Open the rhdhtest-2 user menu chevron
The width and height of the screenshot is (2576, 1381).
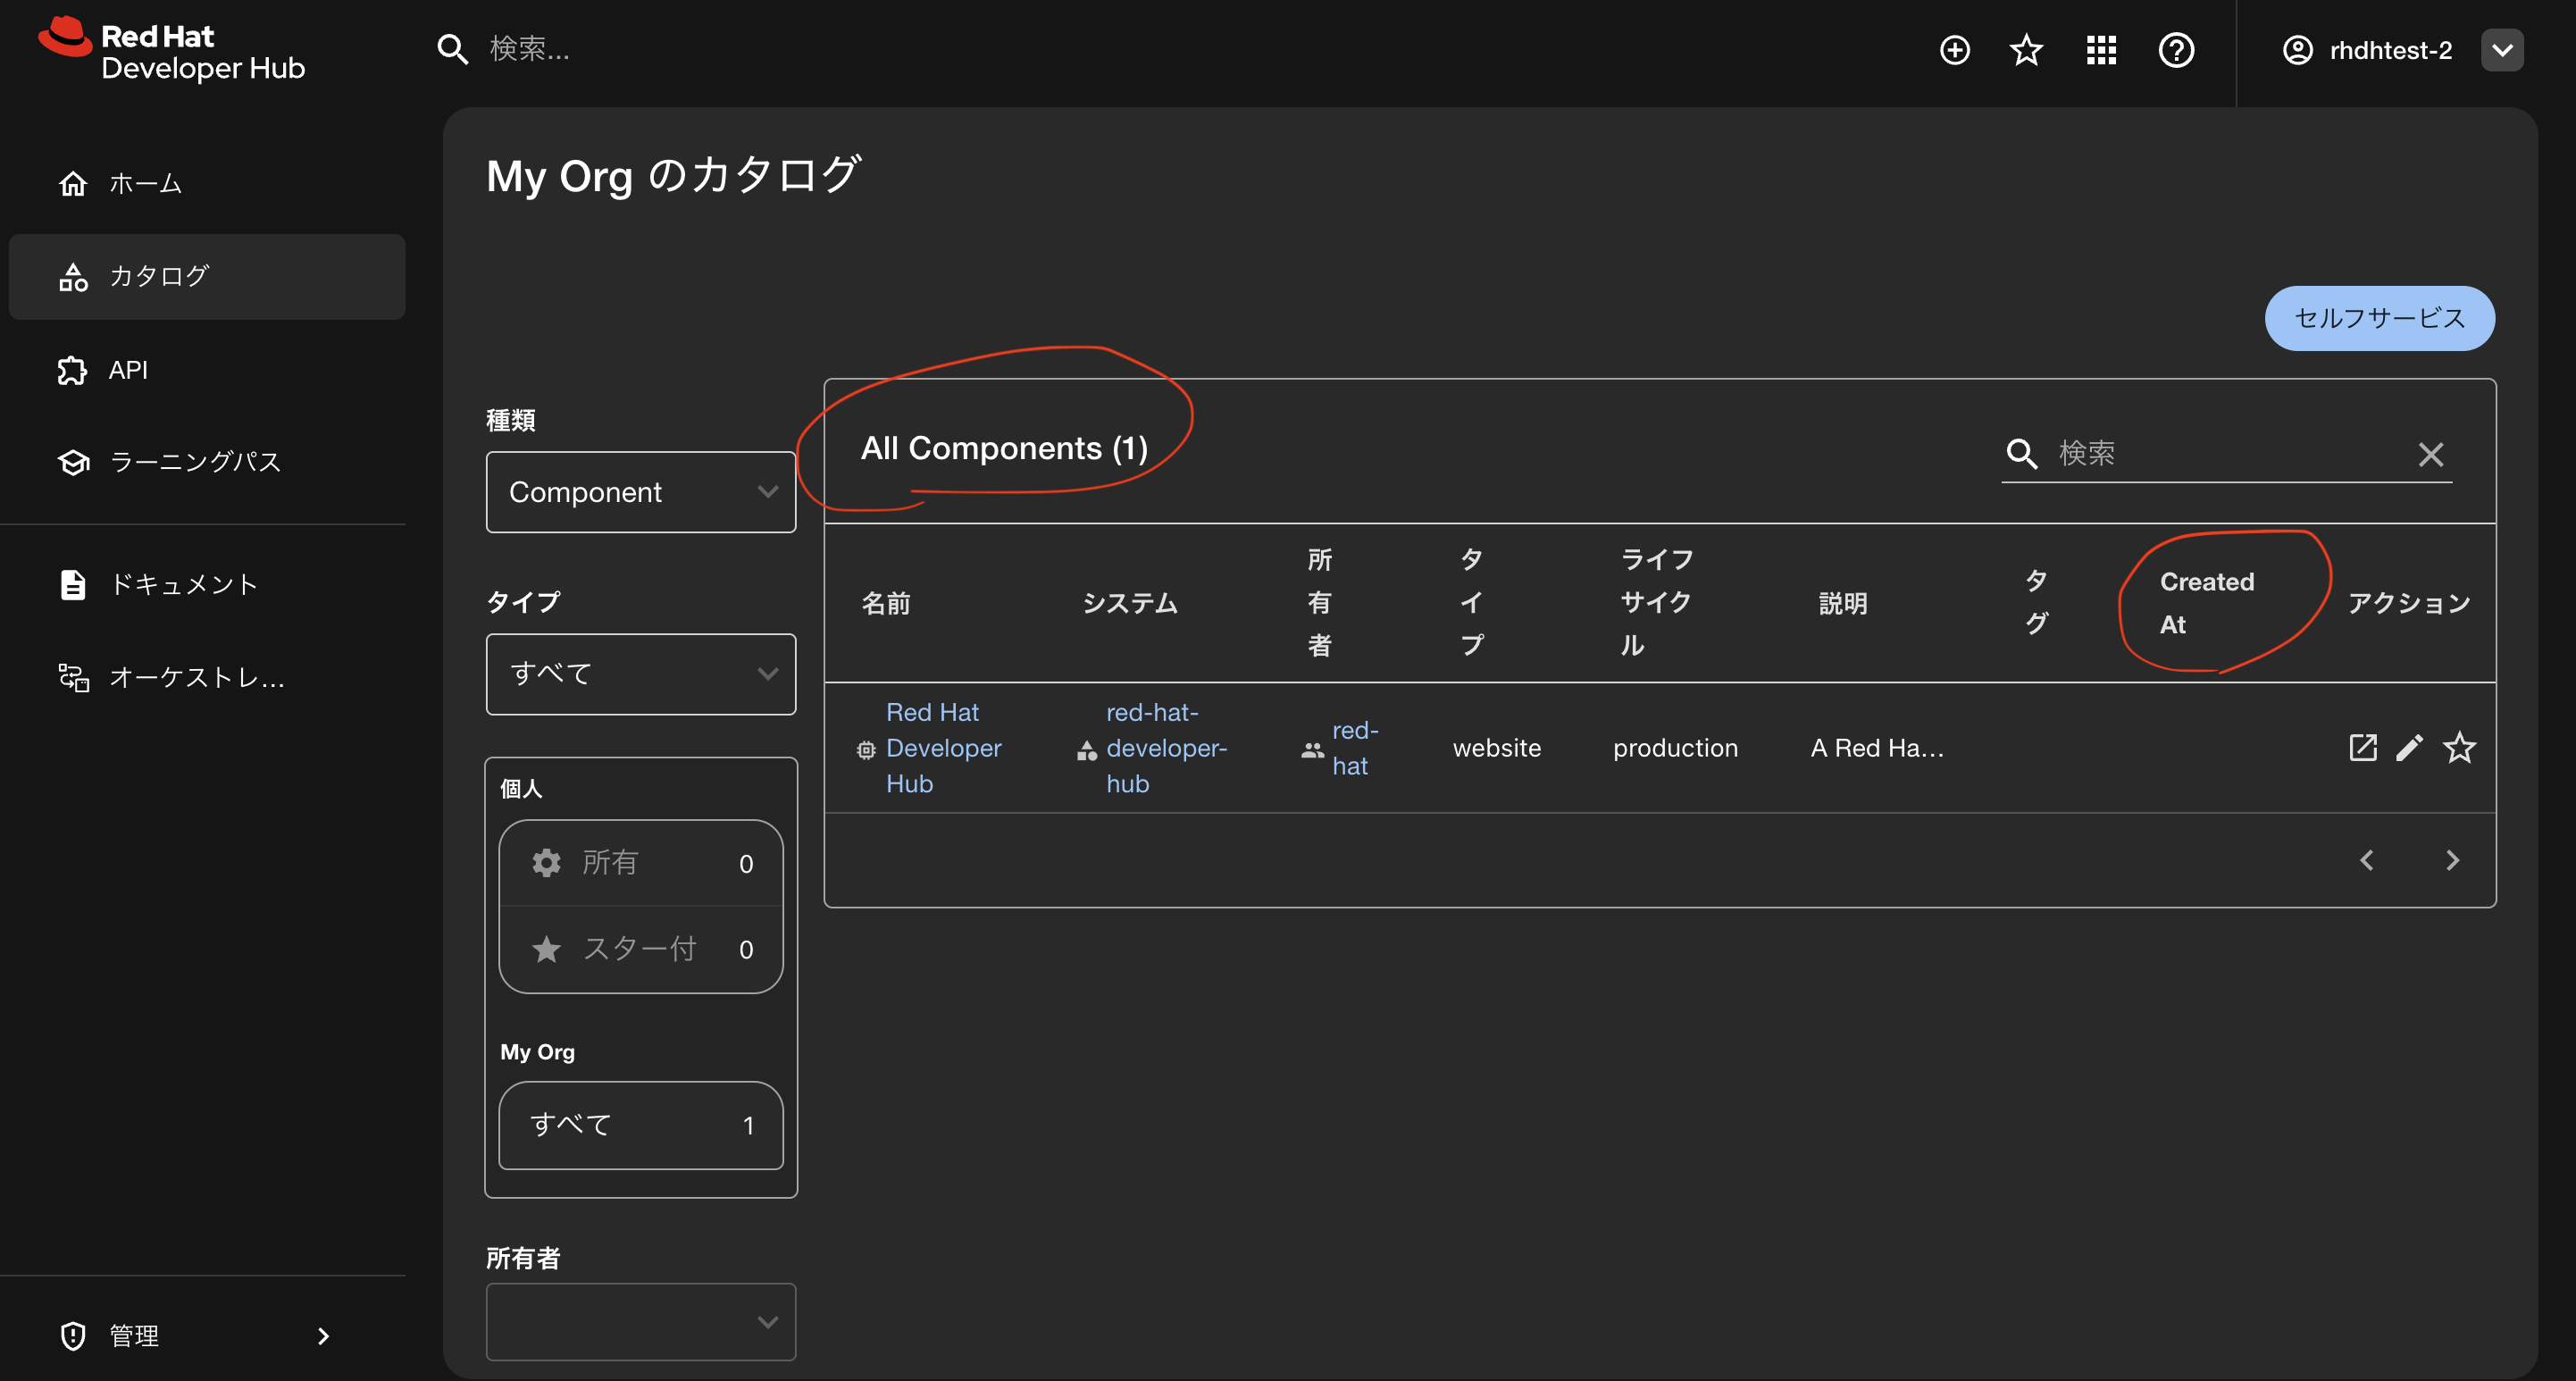(x=2502, y=50)
